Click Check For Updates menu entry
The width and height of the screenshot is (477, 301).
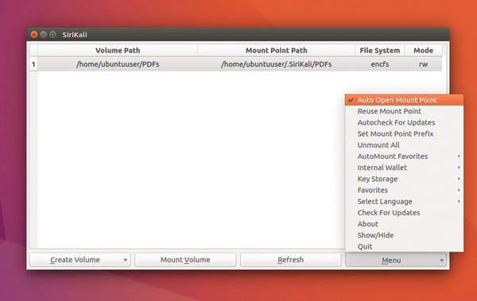coord(404,213)
